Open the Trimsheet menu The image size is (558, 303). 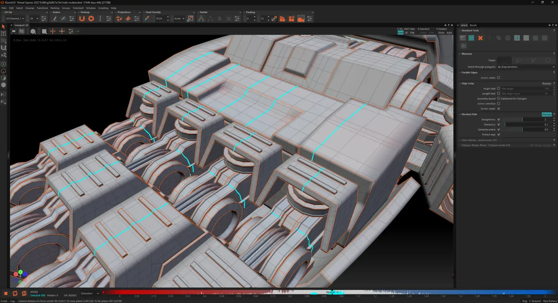(78, 8)
